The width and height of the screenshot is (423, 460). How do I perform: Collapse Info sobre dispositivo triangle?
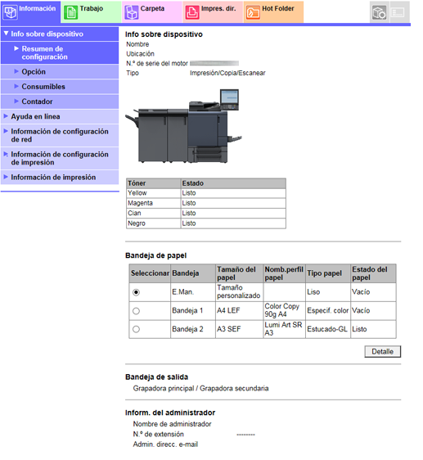[6, 34]
